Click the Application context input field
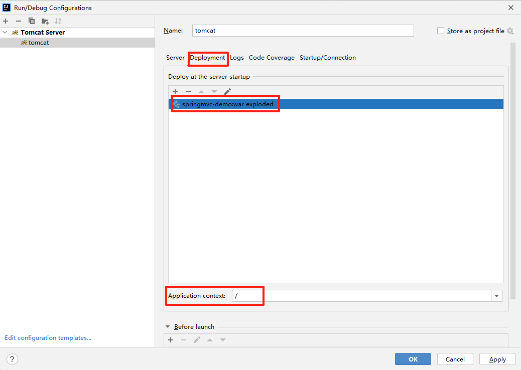The image size is (521, 370). point(361,296)
